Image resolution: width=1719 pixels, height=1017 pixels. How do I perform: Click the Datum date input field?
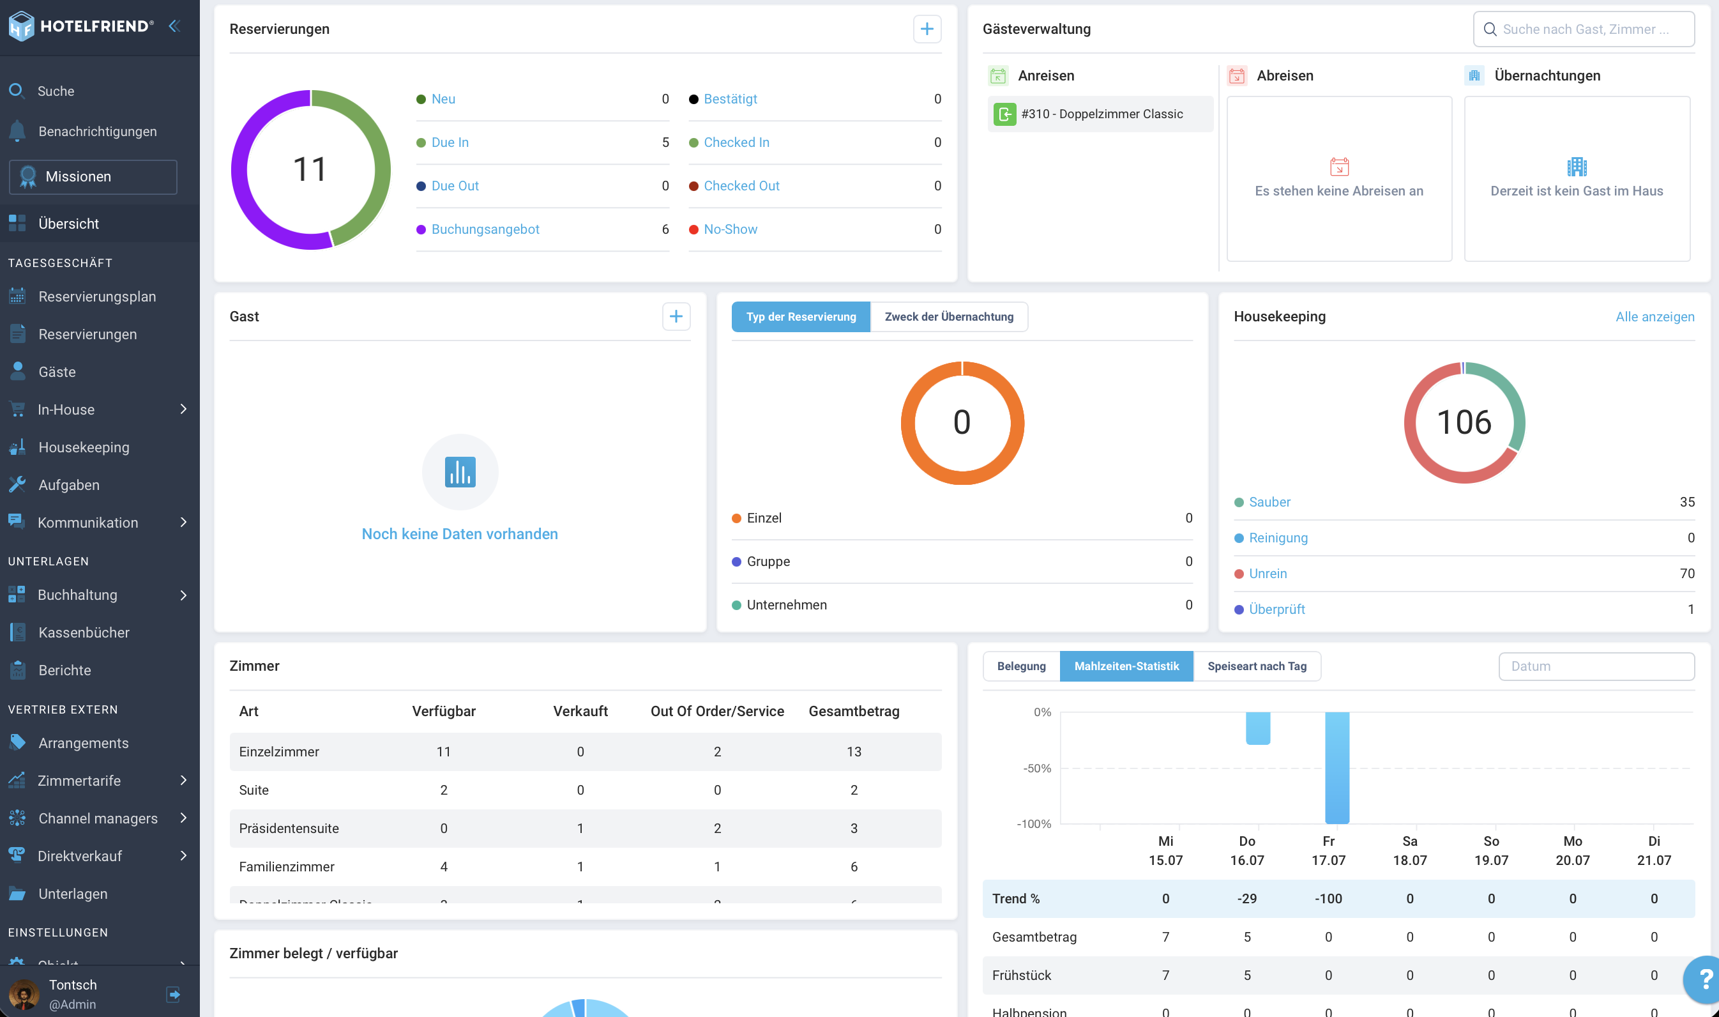click(1596, 666)
